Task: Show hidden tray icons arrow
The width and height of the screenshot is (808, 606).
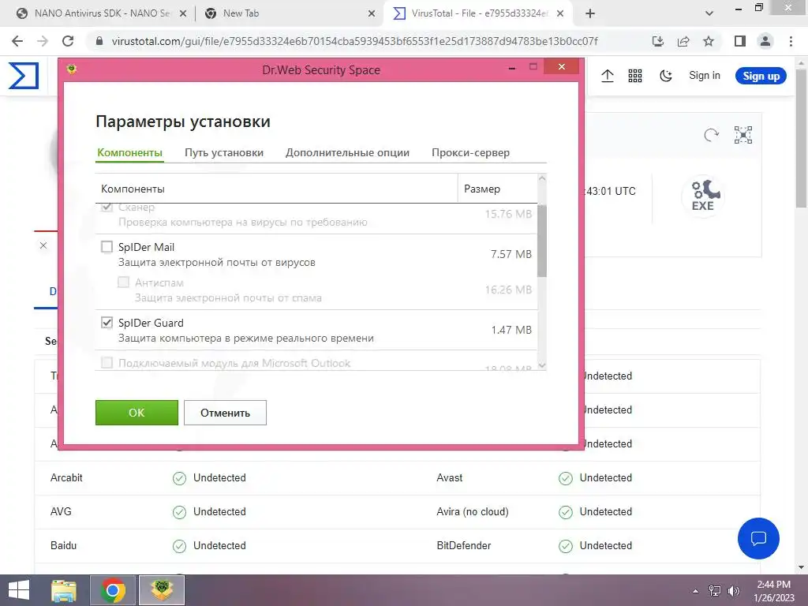Action: pyautogui.click(x=696, y=591)
